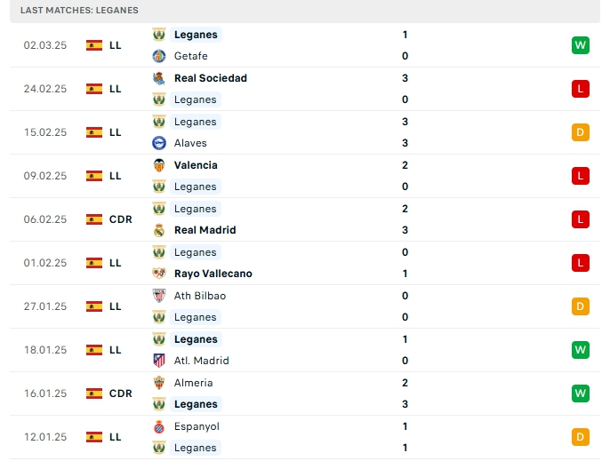This screenshot has height=461, width=610.
Task: Click the orange D badge for Alaves match
Action: coord(580,132)
